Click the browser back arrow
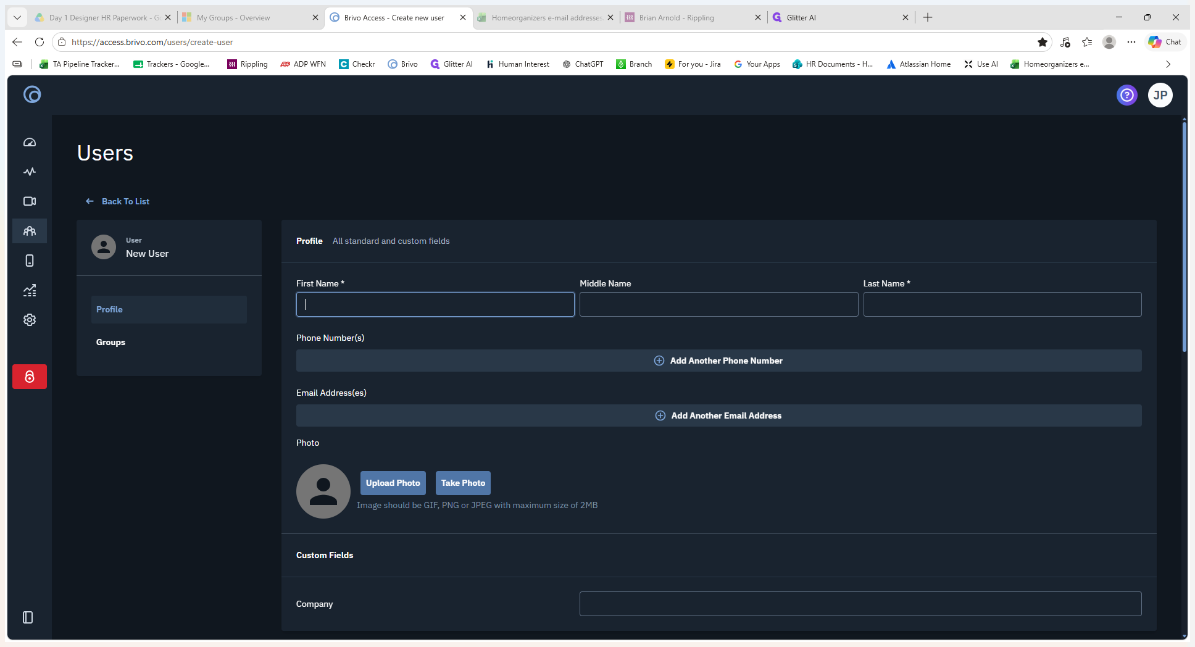The height and width of the screenshot is (647, 1195). tap(17, 42)
